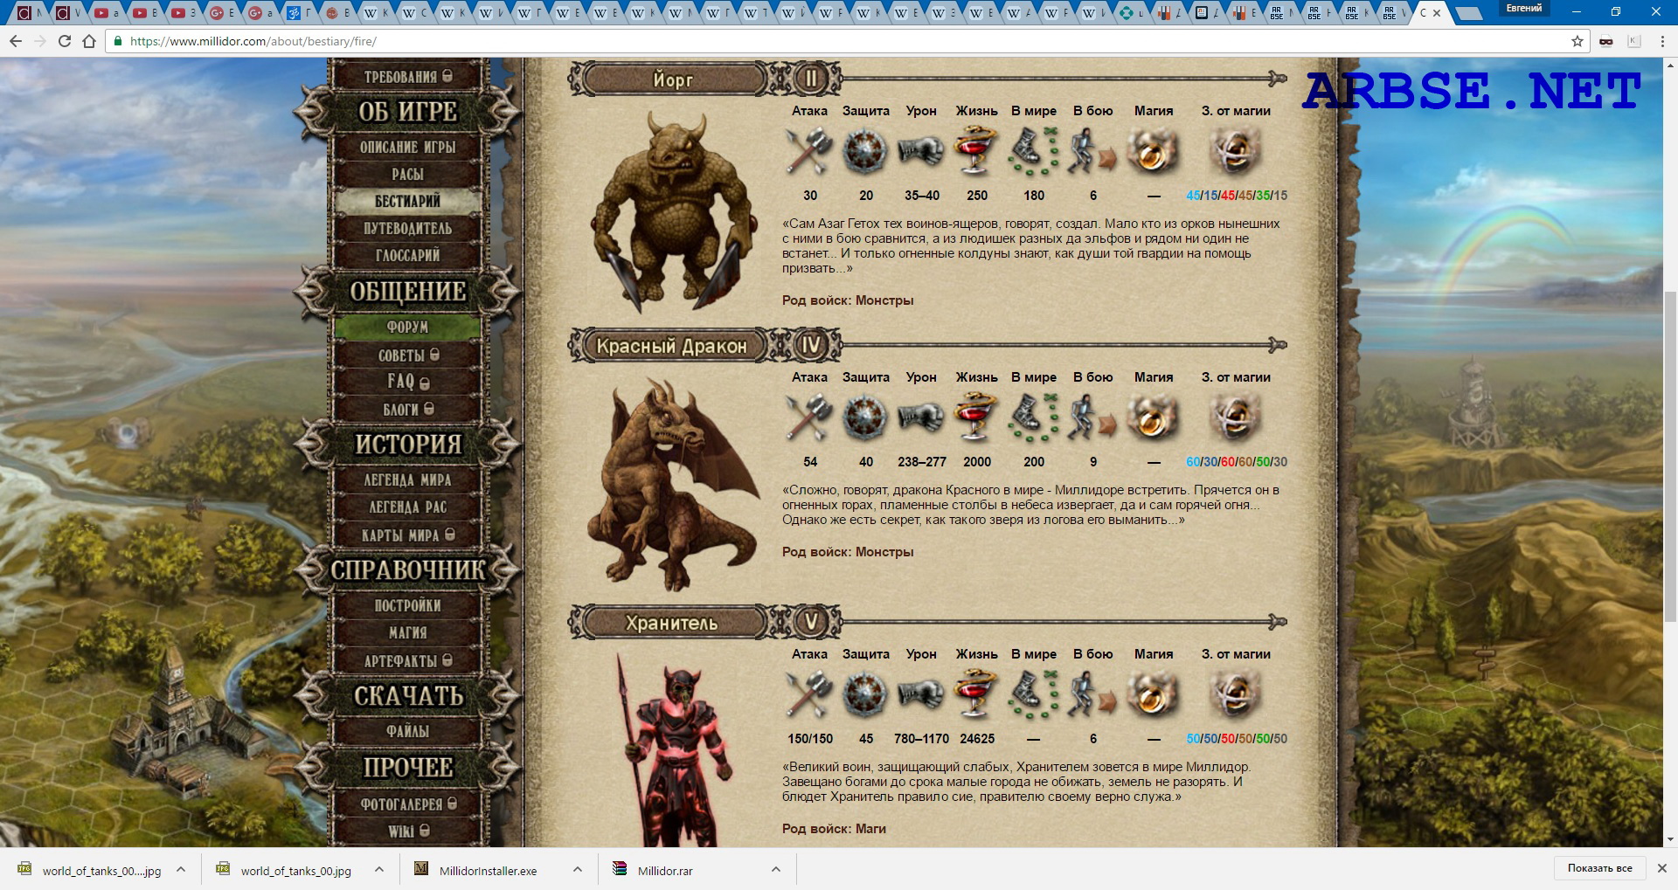Click the Life goblet icon for Хранитель
This screenshot has width=1678, height=890.
click(x=976, y=694)
